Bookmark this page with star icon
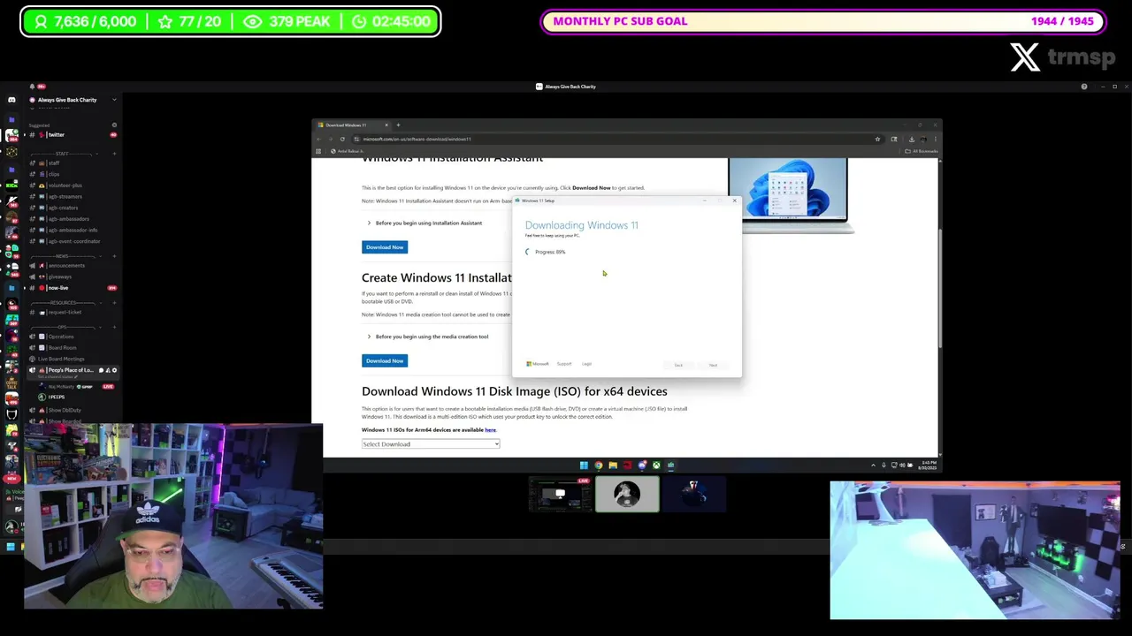 877,139
